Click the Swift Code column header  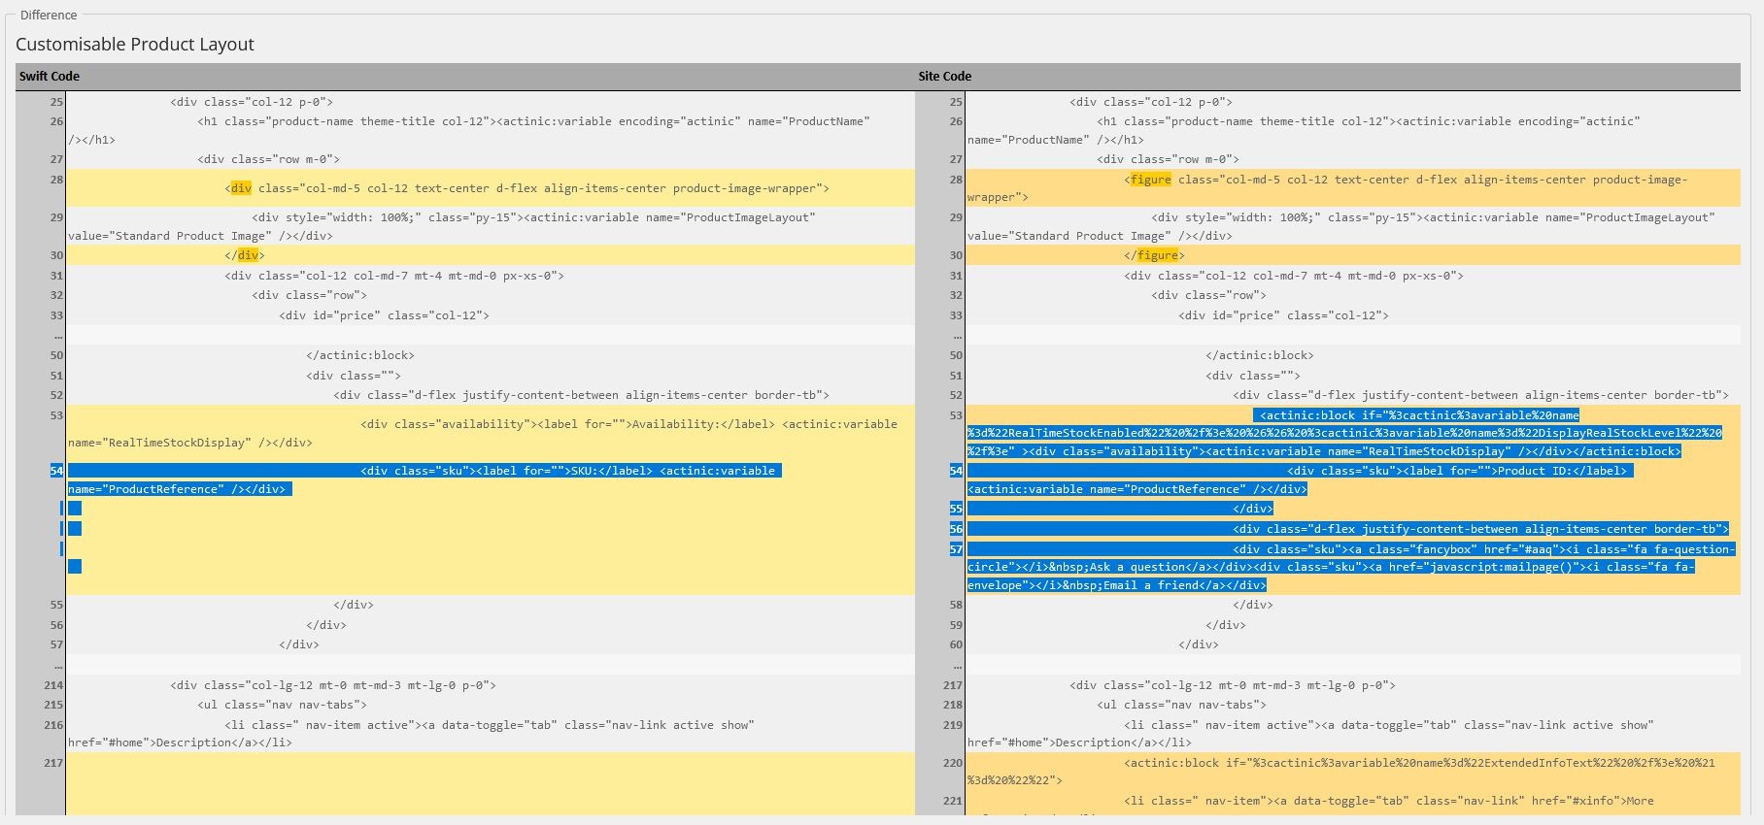[50, 77]
